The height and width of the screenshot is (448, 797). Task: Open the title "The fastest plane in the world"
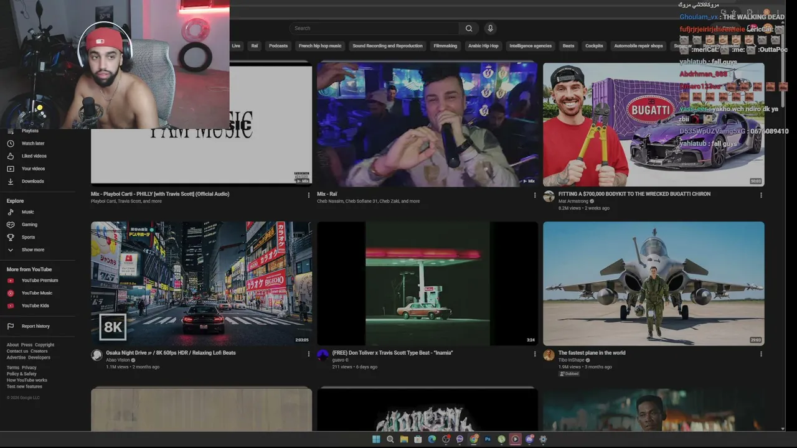[592, 353]
